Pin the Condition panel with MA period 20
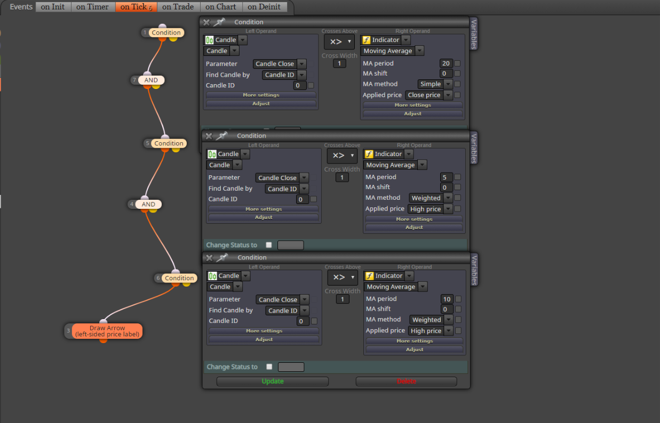Screen dimensions: 660x423 coord(219,22)
